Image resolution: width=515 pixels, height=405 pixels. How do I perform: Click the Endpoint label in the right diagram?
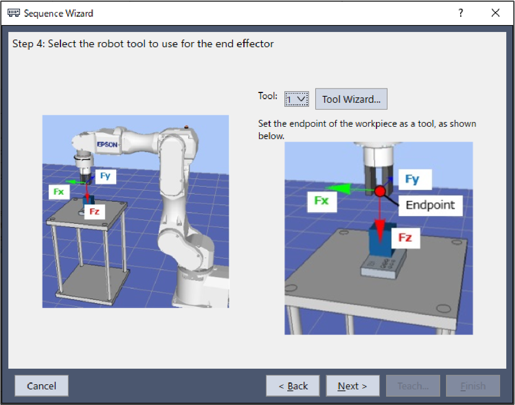430,205
